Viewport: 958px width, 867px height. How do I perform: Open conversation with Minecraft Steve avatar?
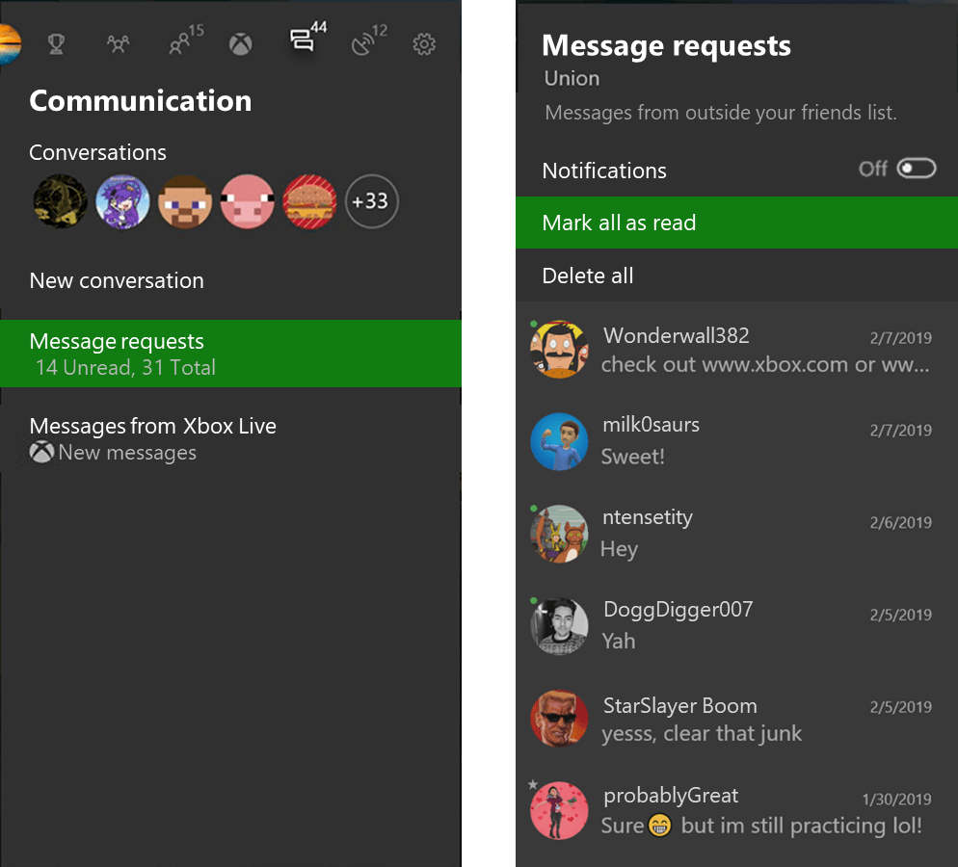click(185, 201)
